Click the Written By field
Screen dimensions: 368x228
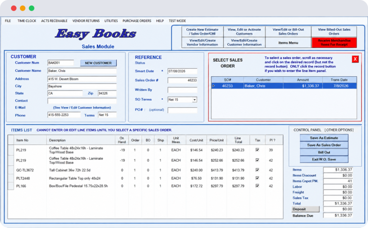(182, 90)
